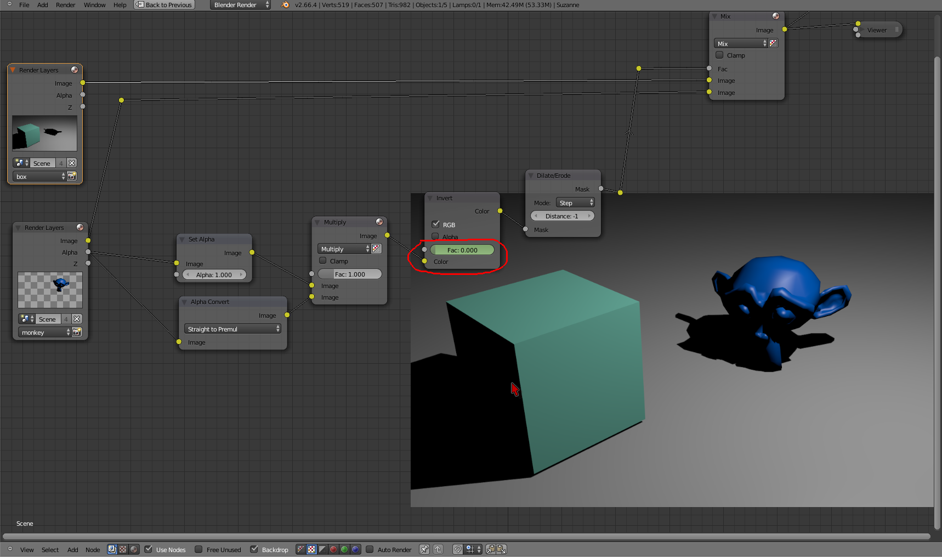Click the Back to Previous button
The width and height of the screenshot is (942, 557).
[x=164, y=5]
